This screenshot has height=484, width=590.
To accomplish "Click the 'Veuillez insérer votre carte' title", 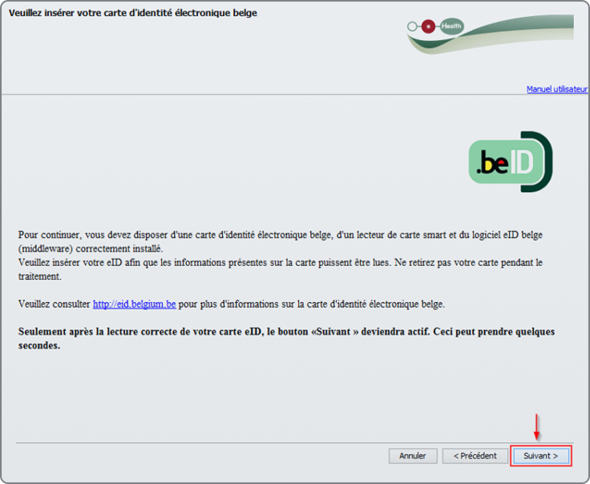I will (x=133, y=14).
